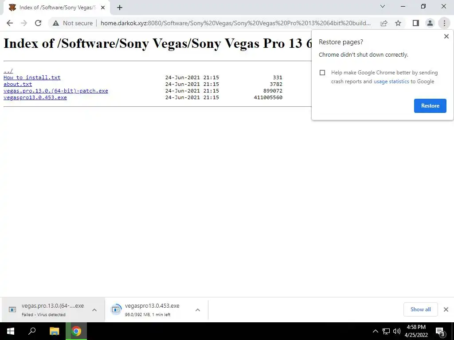Viewport: 454px width, 340px height.
Task: Open about.txt file link
Action: pyautogui.click(x=18, y=84)
